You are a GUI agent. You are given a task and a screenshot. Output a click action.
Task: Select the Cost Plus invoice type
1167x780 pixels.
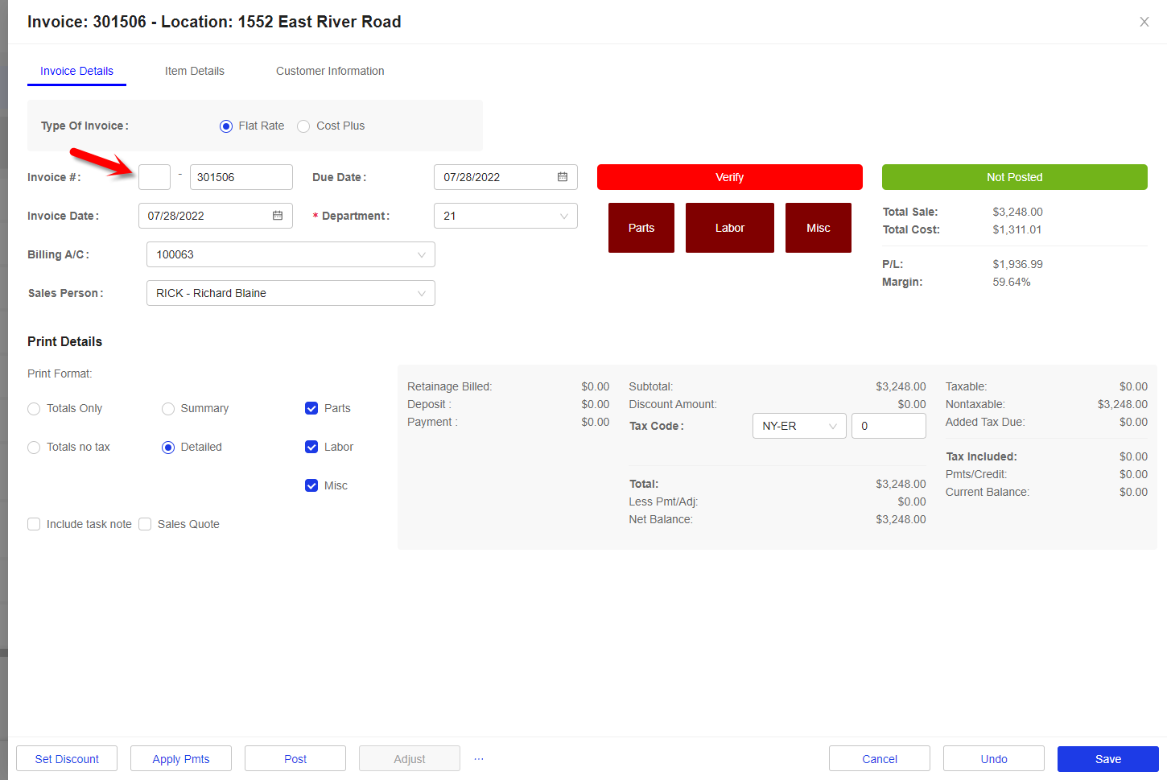click(303, 126)
